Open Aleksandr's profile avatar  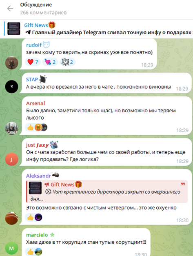[11, 218]
